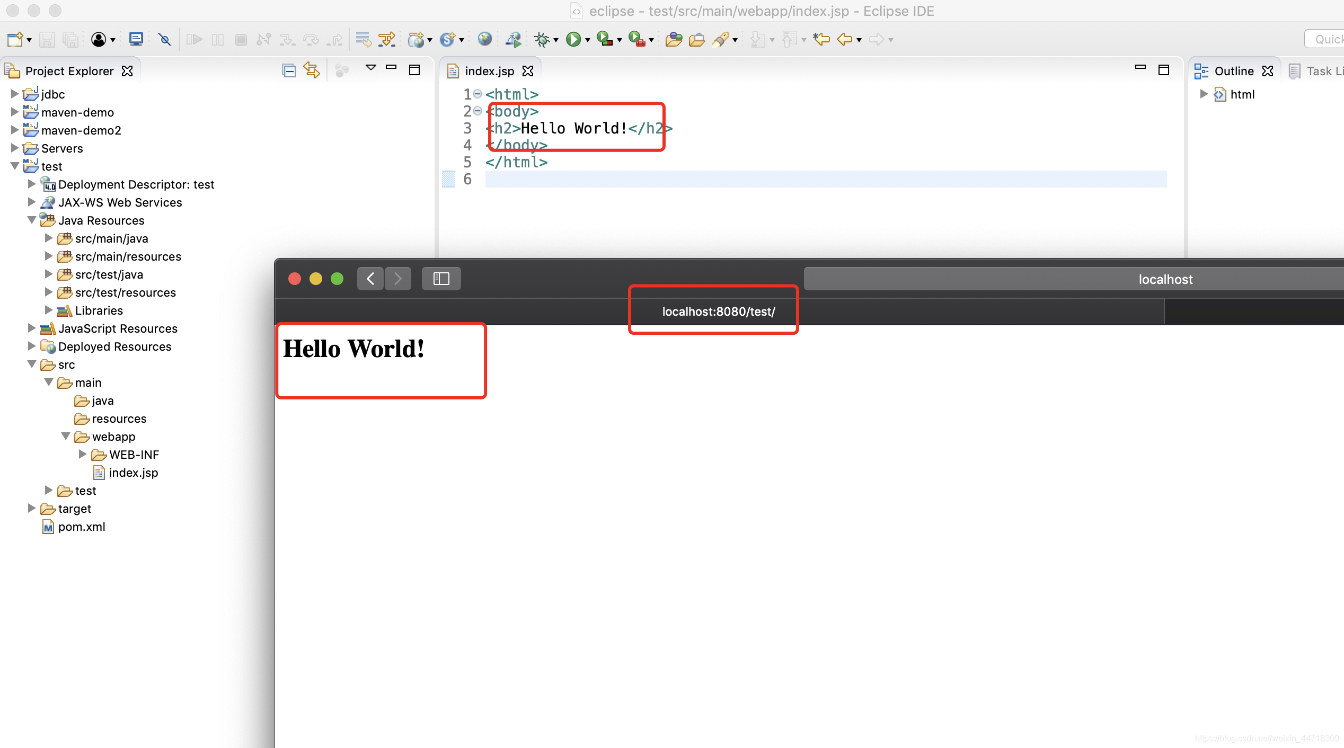Collapse the webapp folder
Viewport: 1344px width, 748px height.
pos(66,437)
